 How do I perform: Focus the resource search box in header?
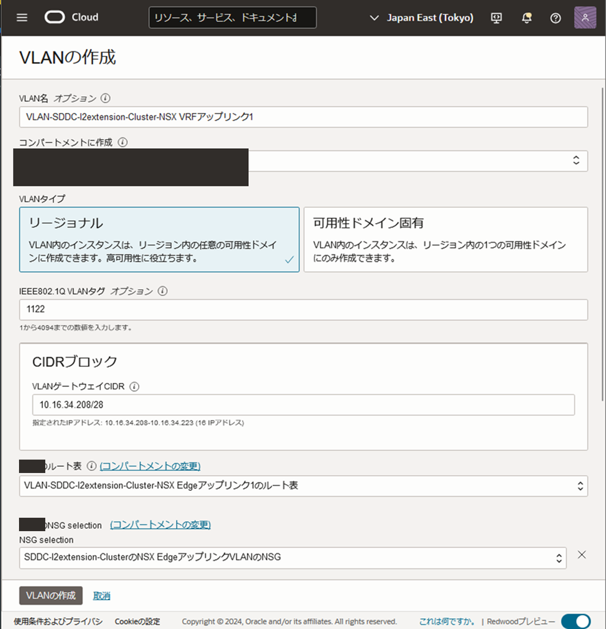pos(233,18)
